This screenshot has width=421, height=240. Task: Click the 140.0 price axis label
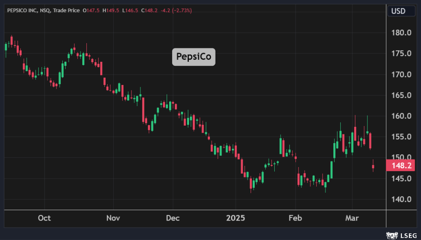point(401,199)
